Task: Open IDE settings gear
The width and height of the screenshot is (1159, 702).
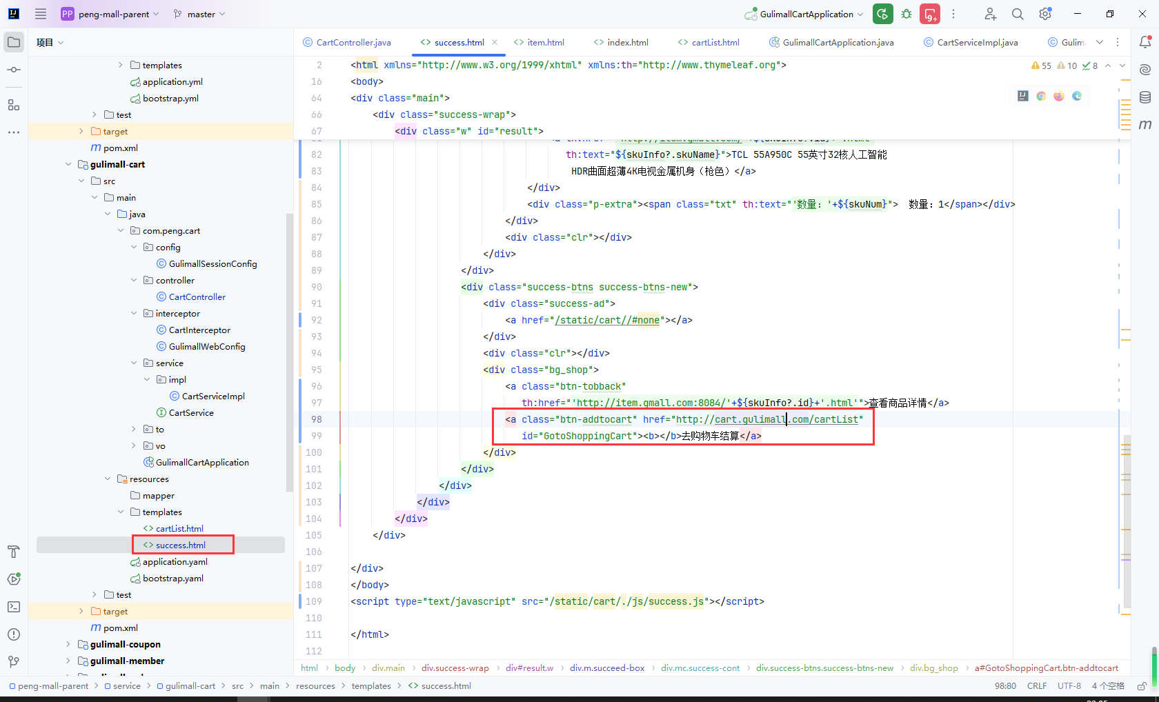Action: click(1045, 14)
